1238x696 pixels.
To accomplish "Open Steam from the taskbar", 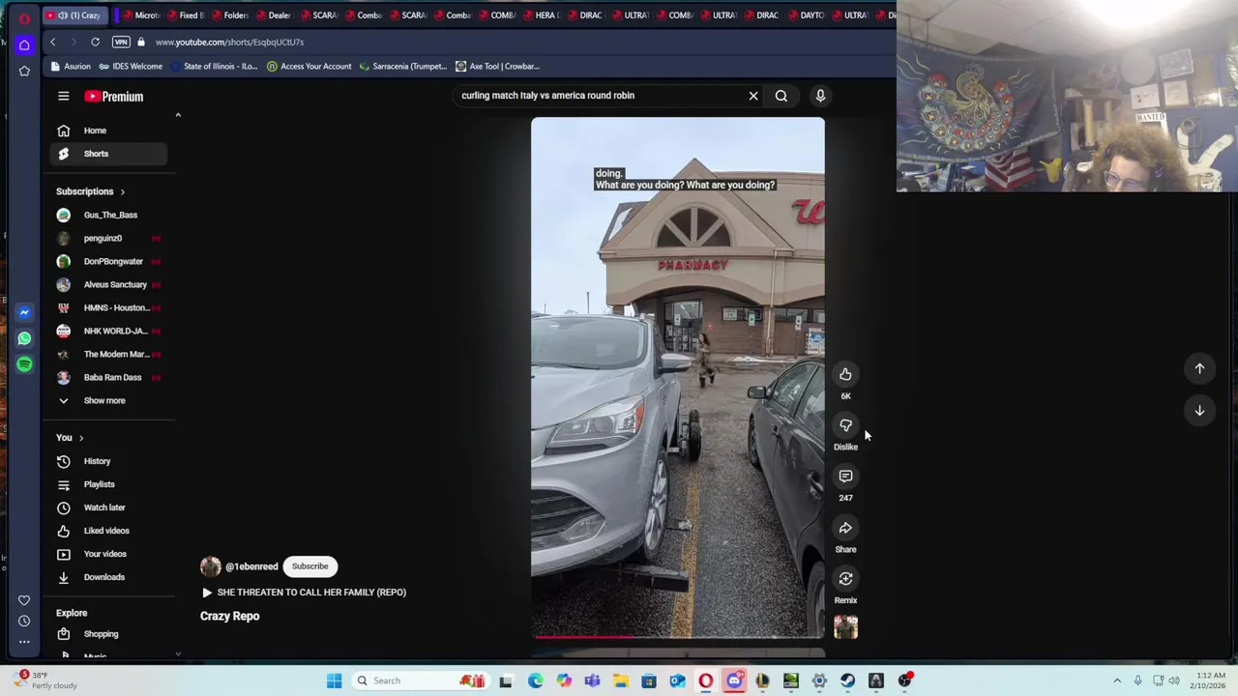I will (847, 681).
